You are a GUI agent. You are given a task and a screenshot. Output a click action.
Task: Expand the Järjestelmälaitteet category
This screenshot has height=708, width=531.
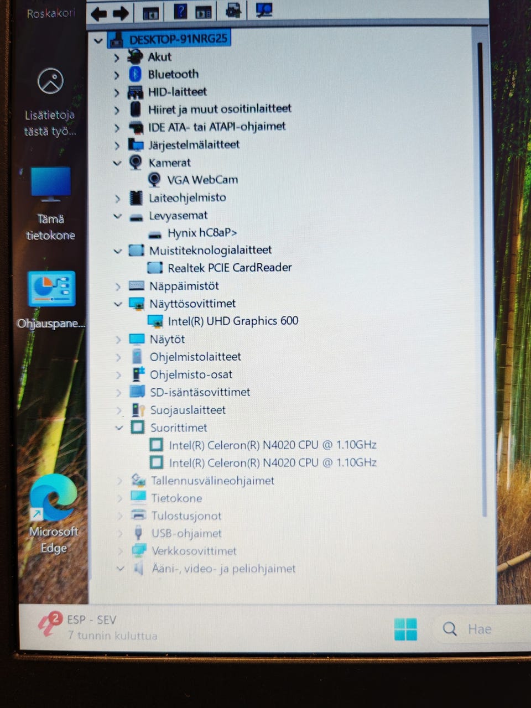pos(117,145)
